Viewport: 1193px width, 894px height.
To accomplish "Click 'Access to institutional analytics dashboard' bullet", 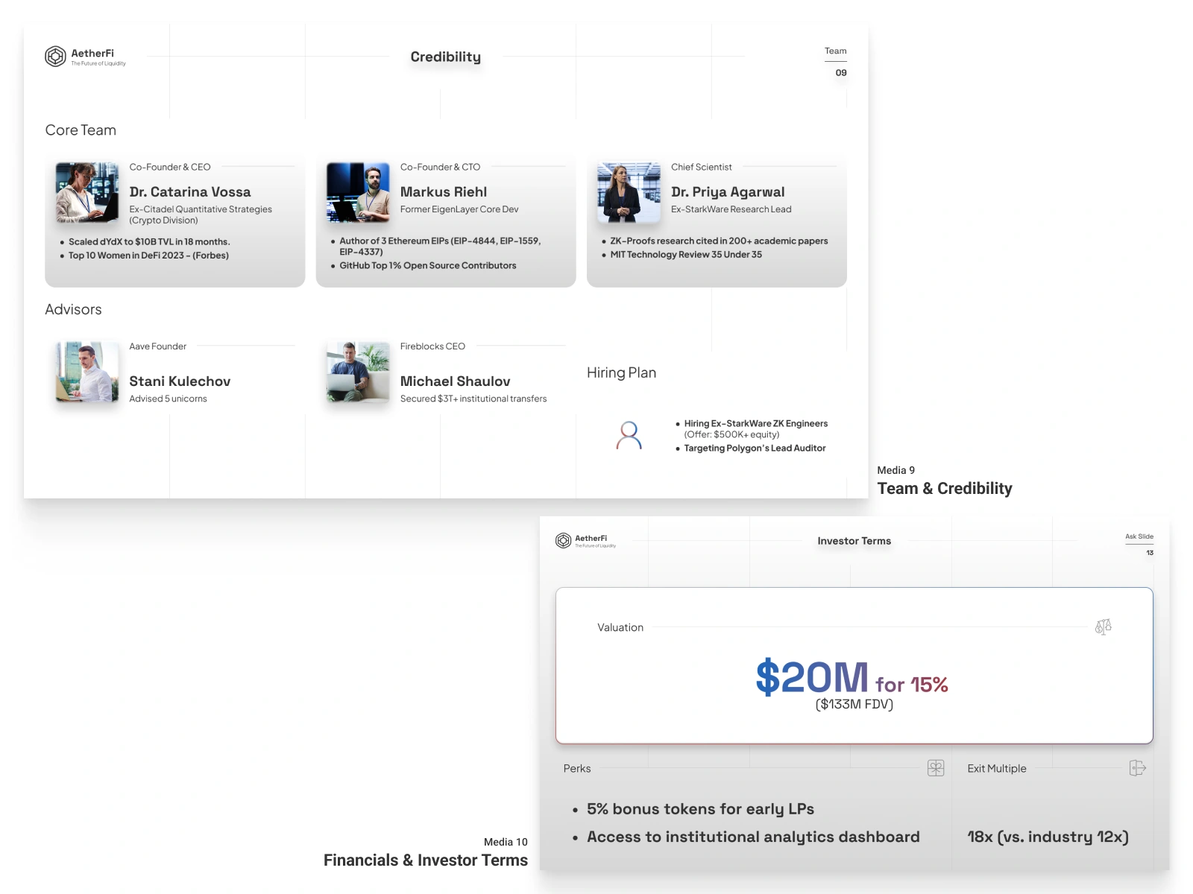I will [x=753, y=837].
